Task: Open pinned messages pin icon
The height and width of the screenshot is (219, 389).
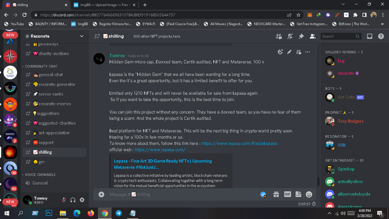Action: click(301, 36)
